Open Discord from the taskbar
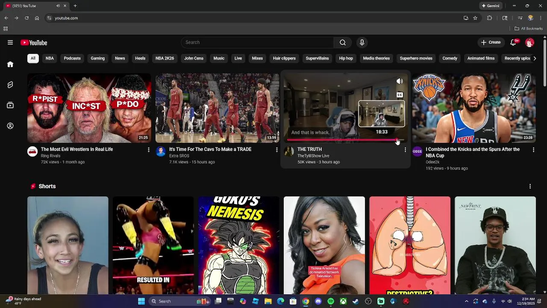 (x=318, y=301)
